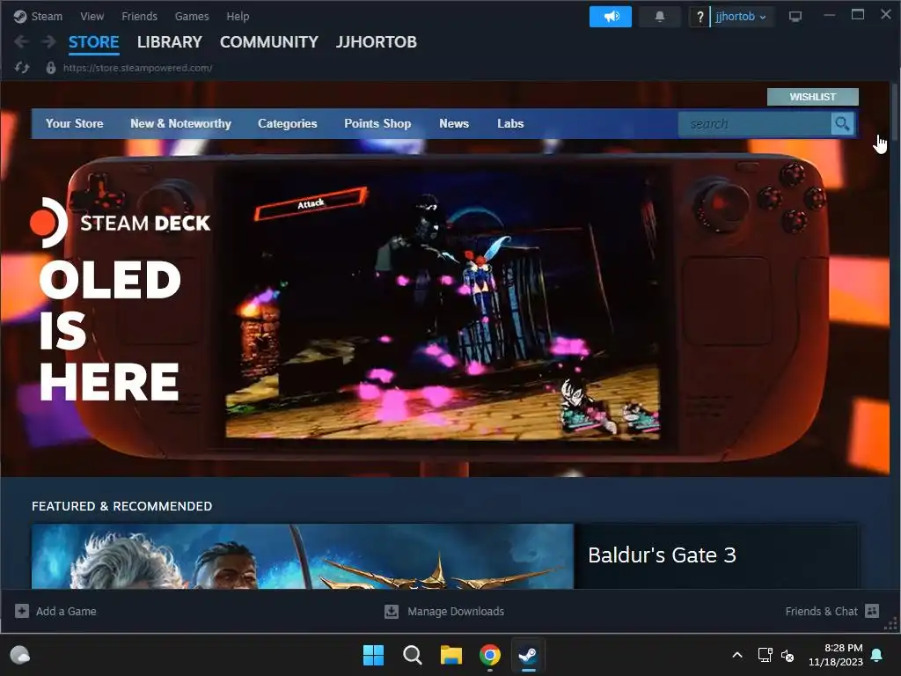Image resolution: width=901 pixels, height=676 pixels.
Task: Open Windows taskbar search
Action: click(x=412, y=655)
